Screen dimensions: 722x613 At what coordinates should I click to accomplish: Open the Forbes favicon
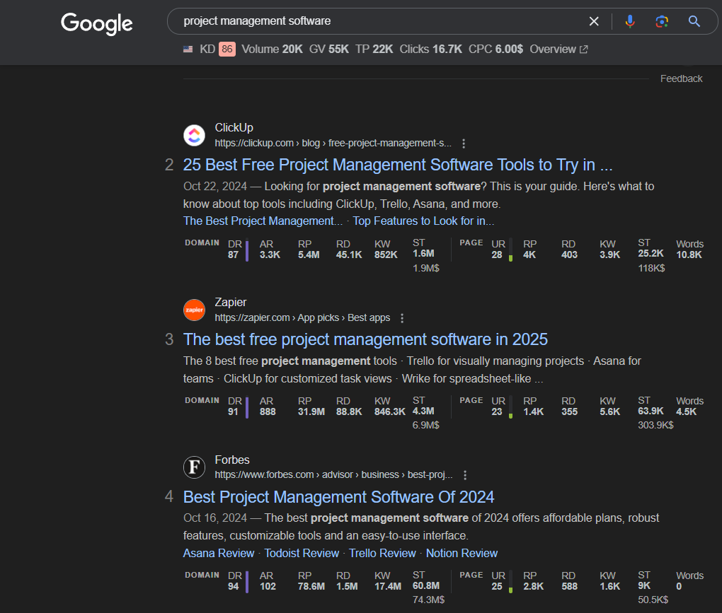195,467
